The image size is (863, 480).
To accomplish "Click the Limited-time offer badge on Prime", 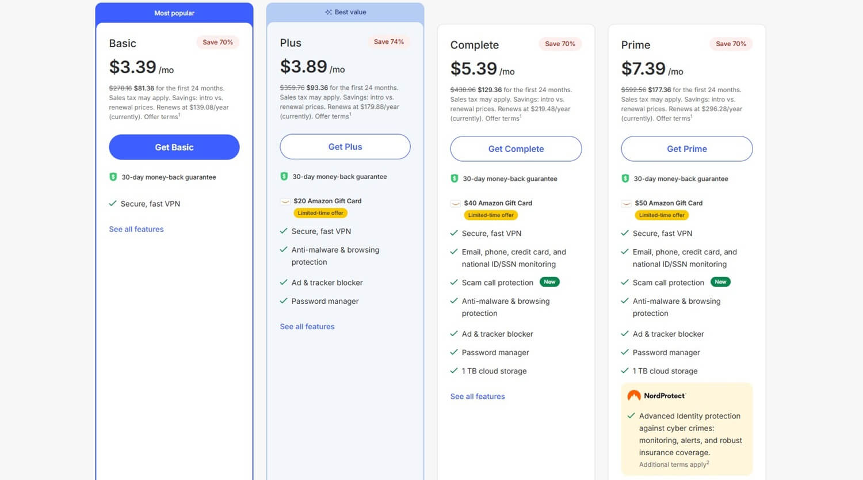I will (x=662, y=215).
